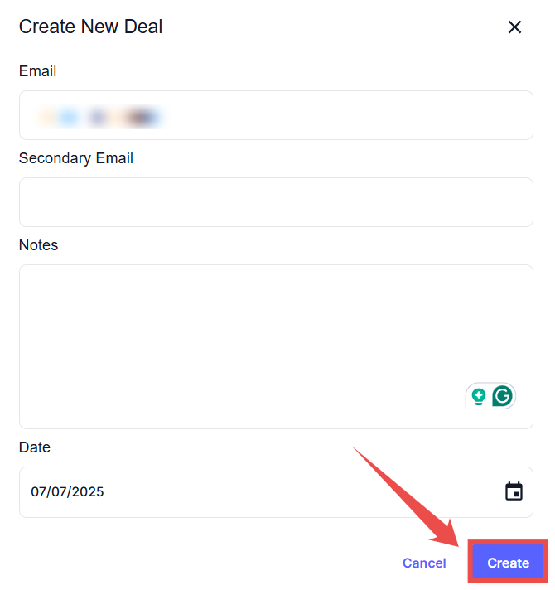Open the Grammarly G icon
This screenshot has height=590, width=555.
(502, 396)
